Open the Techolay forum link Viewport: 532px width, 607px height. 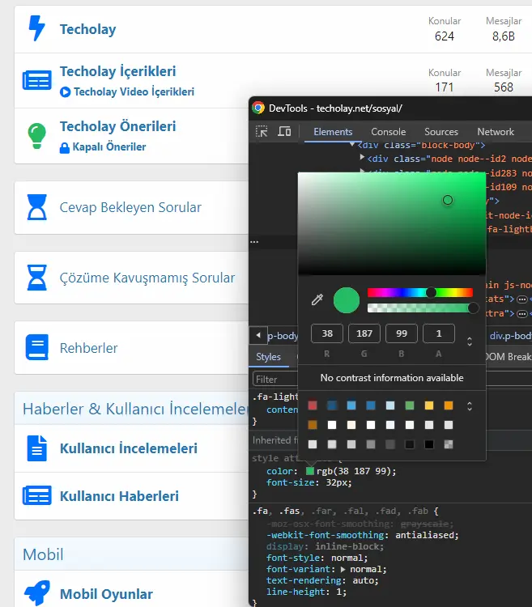click(x=88, y=29)
